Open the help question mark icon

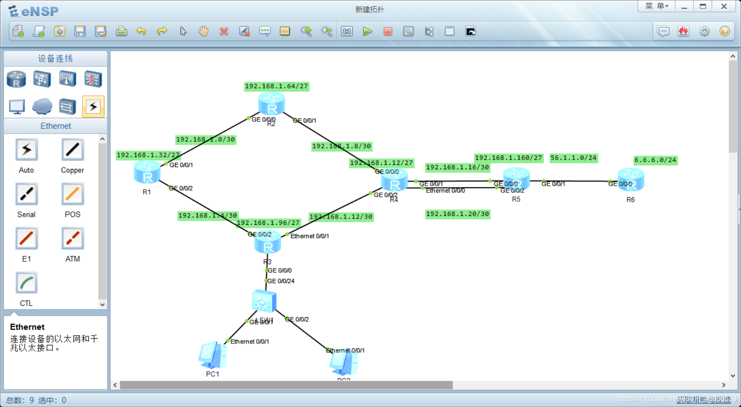pos(725,31)
